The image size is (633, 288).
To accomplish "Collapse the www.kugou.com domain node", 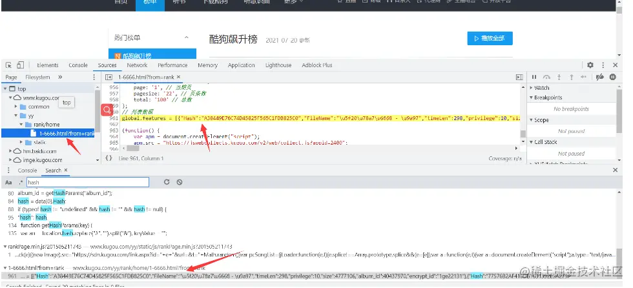I will [10, 98].
